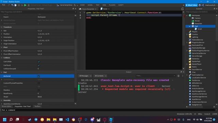
Task: Open the All Contexts dropdown
Action: tap(100, 76)
